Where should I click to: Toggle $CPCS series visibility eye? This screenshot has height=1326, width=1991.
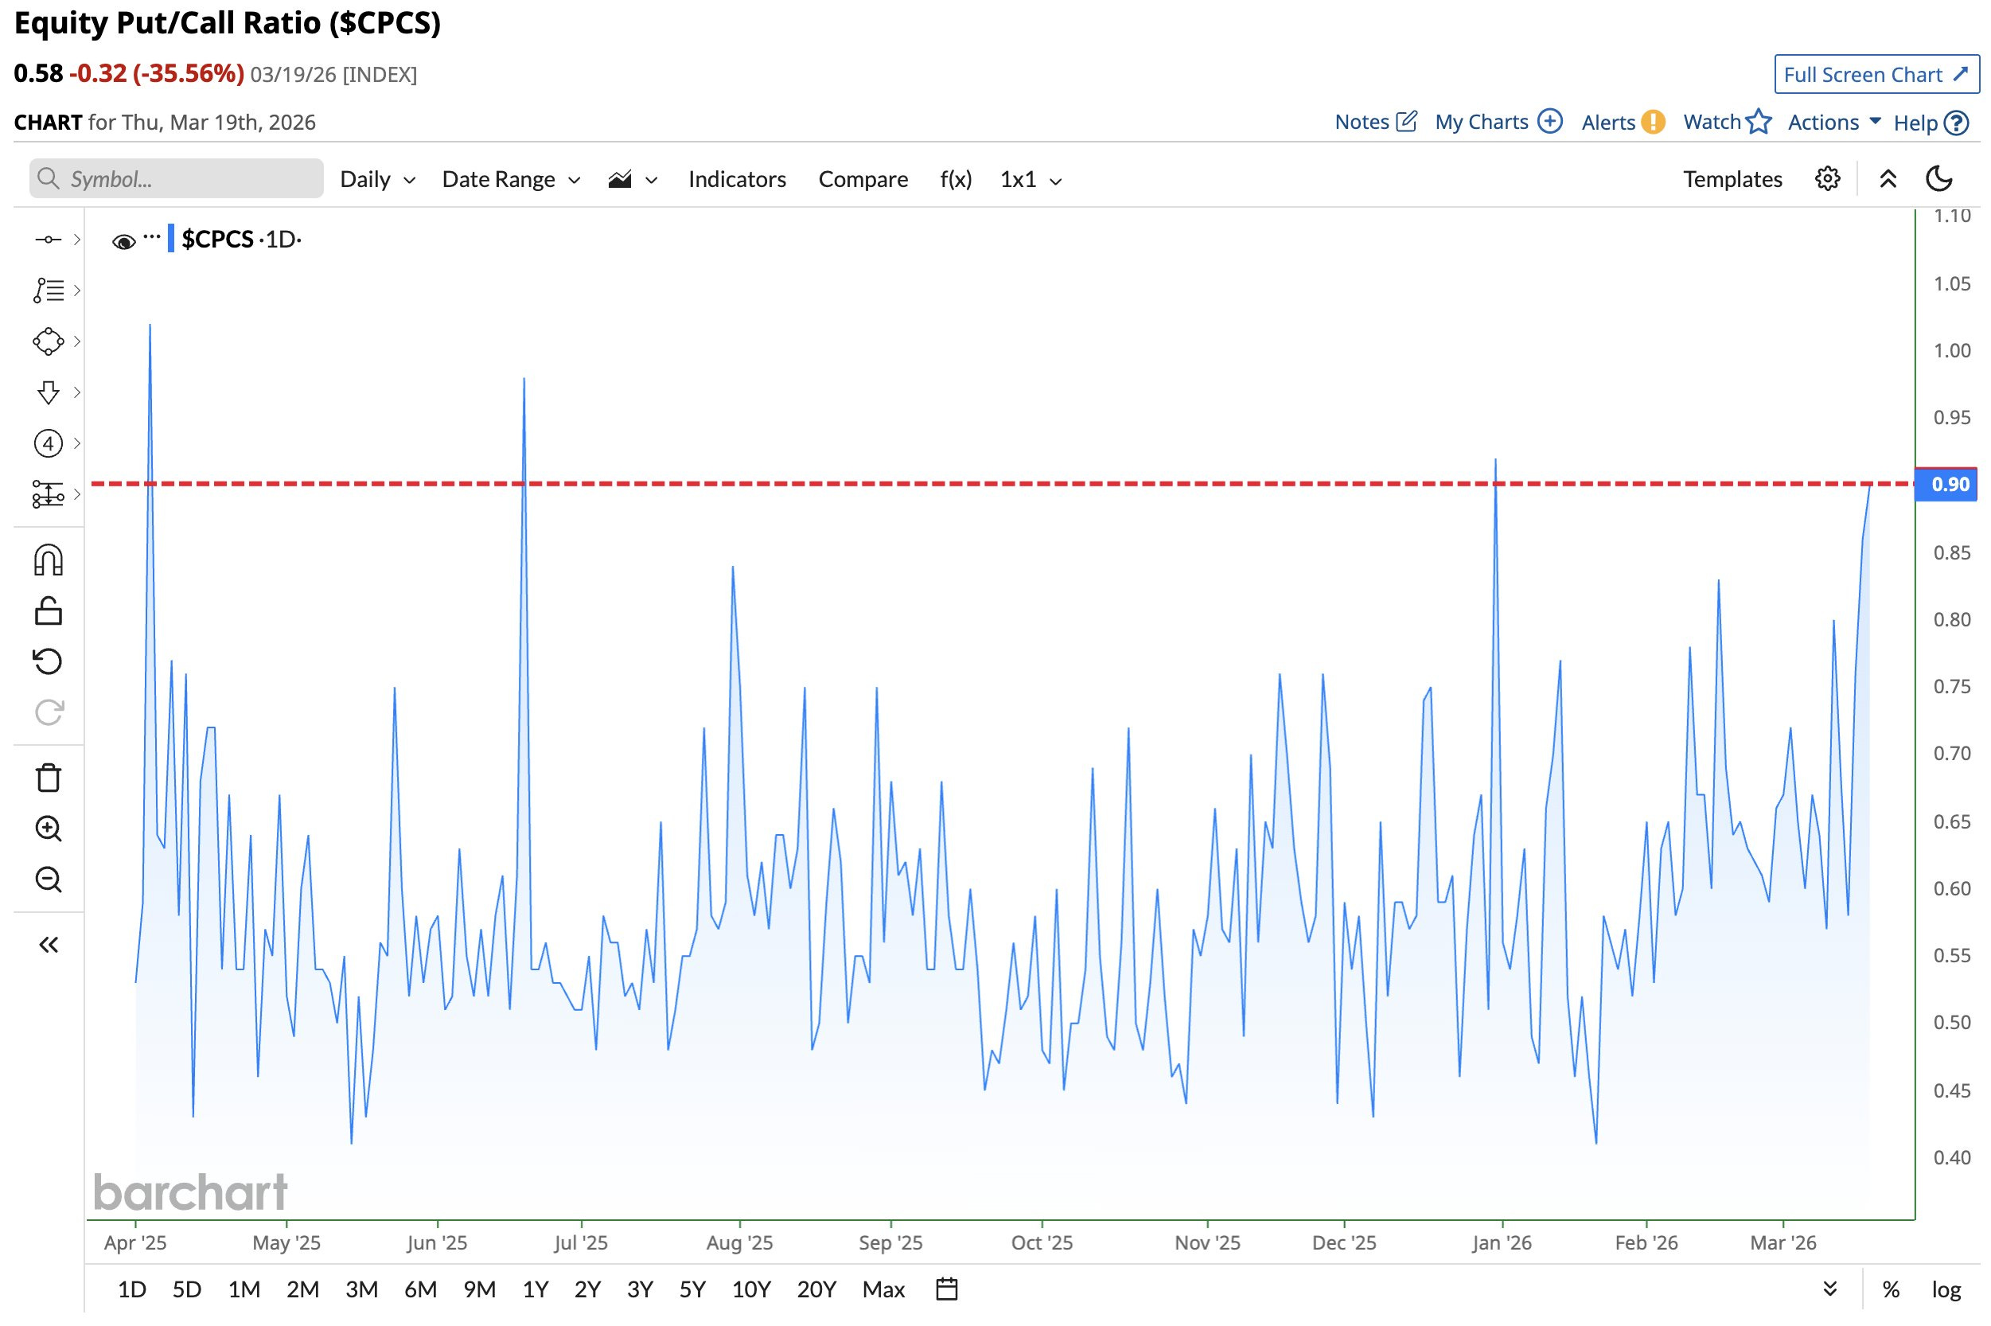point(123,242)
